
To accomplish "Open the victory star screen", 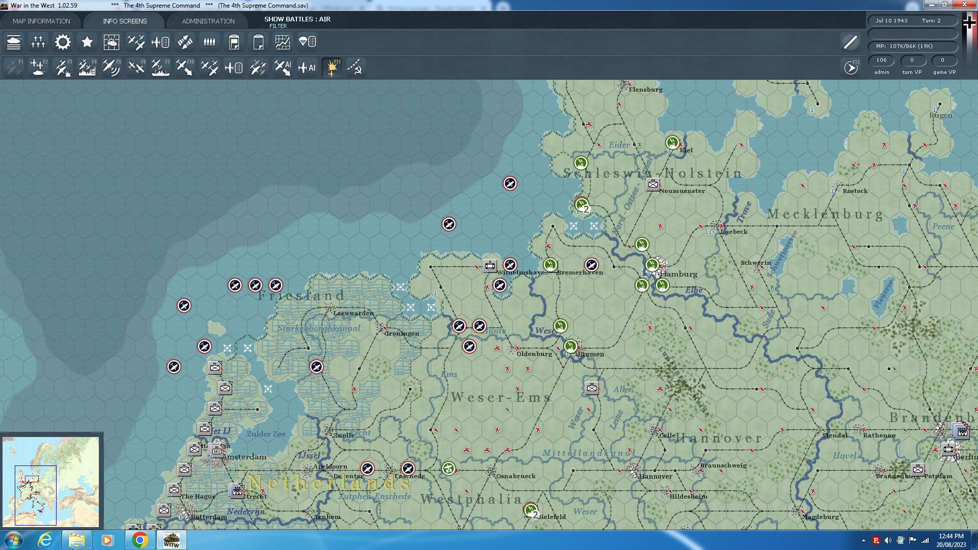I will point(87,42).
